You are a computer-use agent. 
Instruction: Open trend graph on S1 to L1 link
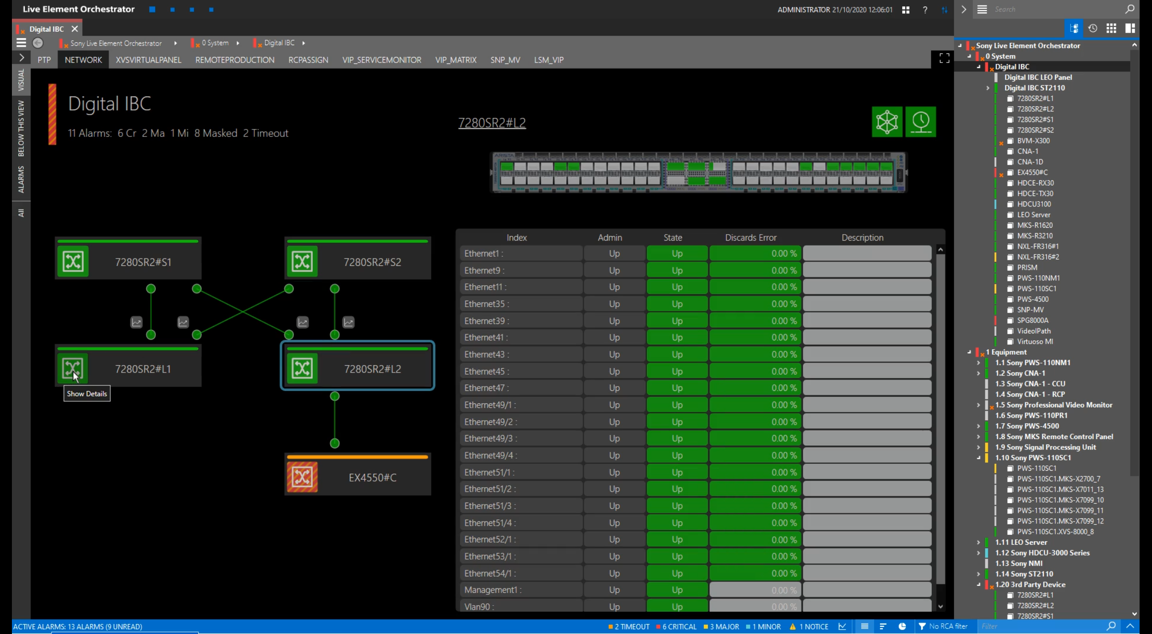coord(136,322)
